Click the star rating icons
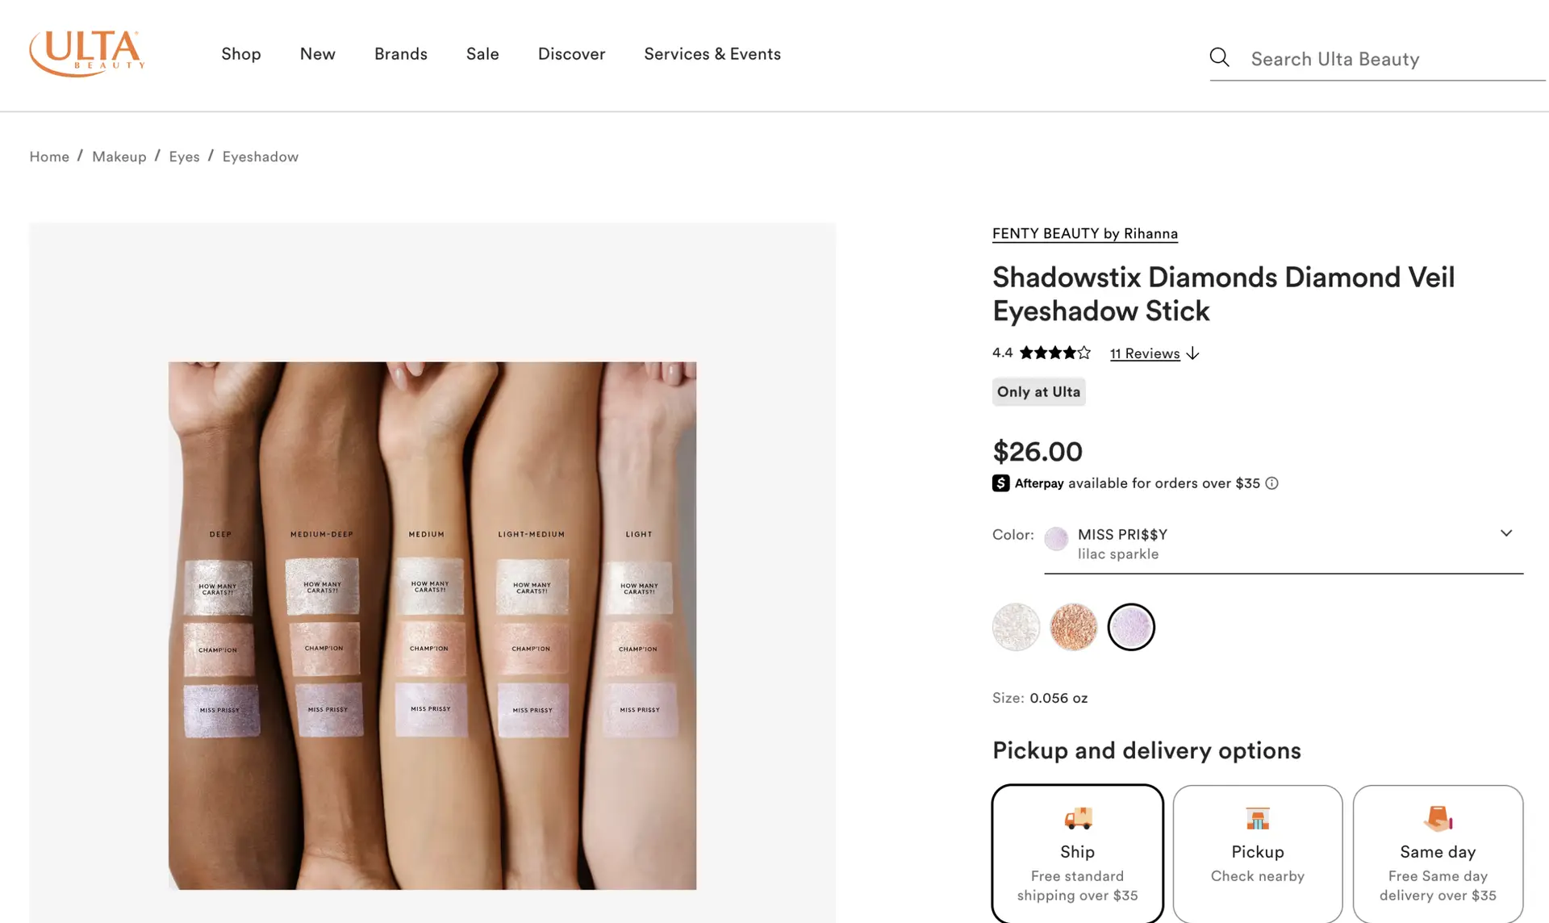This screenshot has width=1549, height=923. tap(1054, 353)
